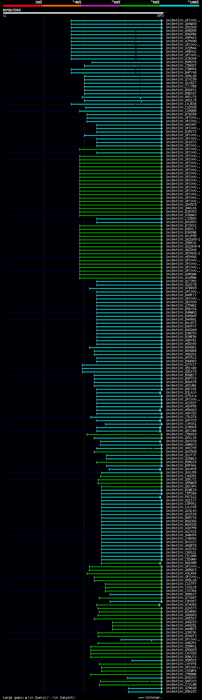This screenshot has height=700, width=202.
Task: Select hit label UniRef100_Q75JL4
Action: (x=181, y=396)
